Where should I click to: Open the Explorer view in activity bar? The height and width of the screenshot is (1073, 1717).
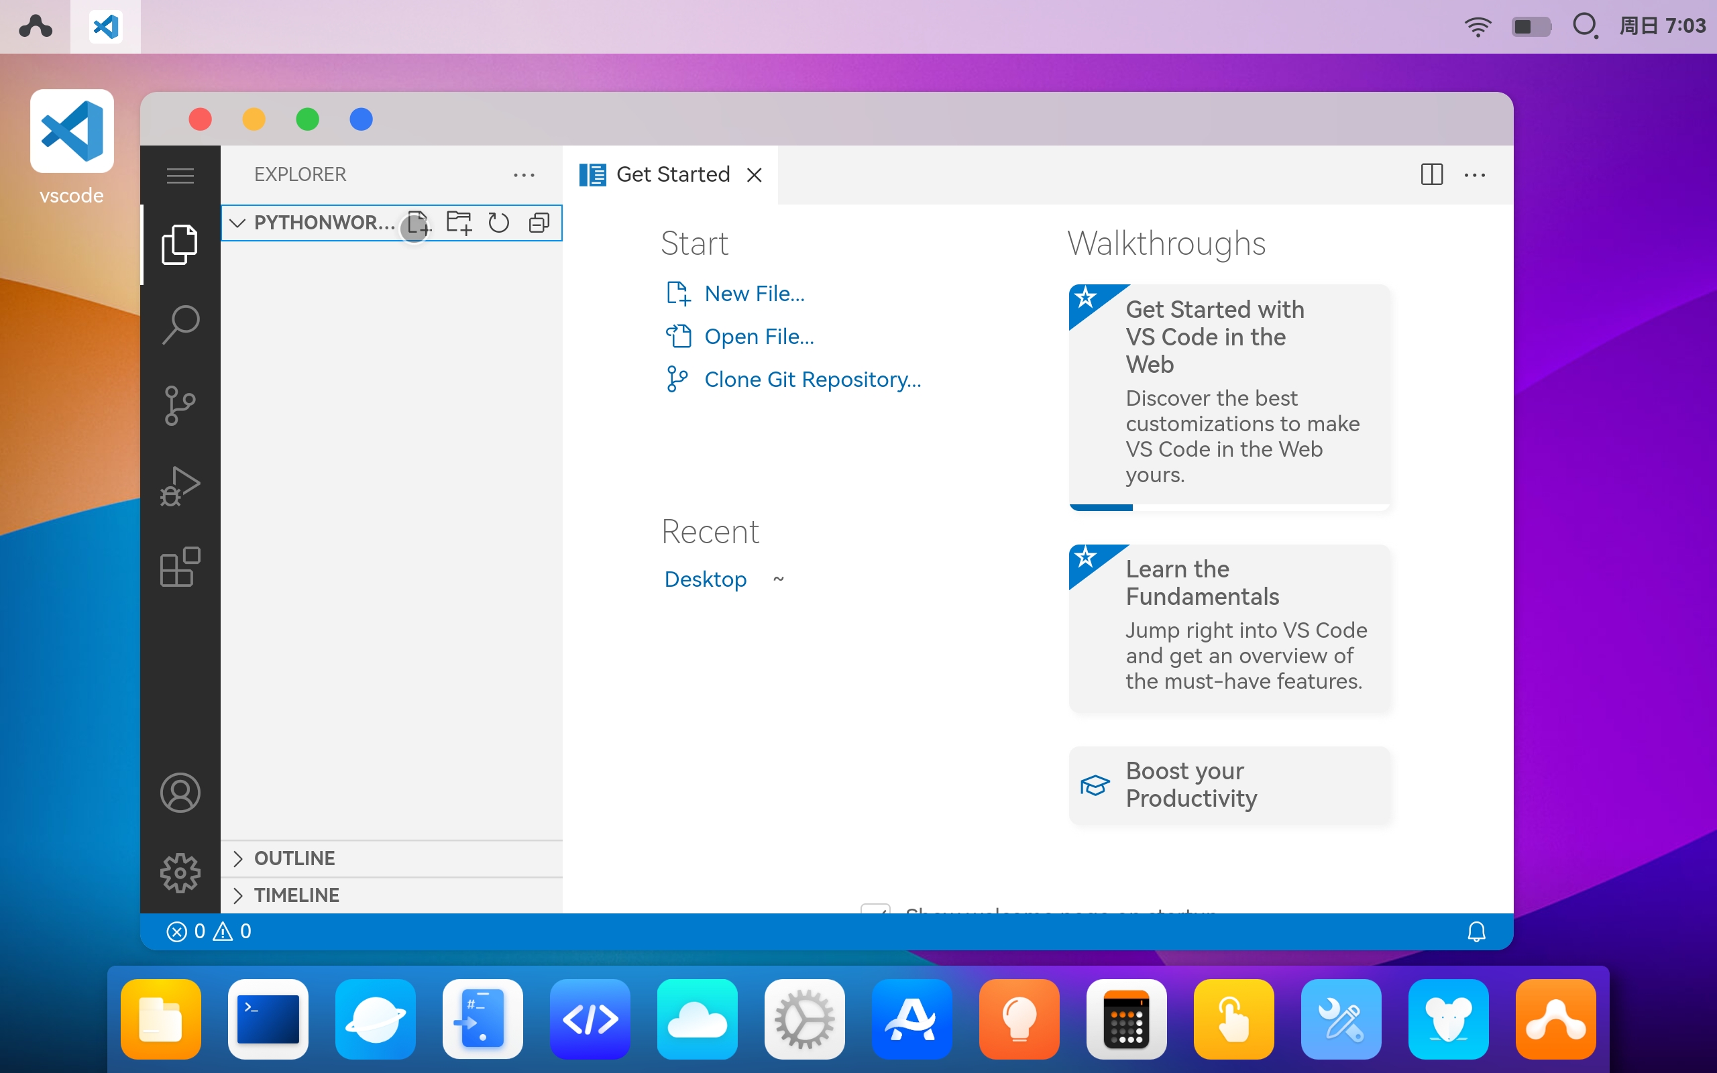(x=180, y=245)
